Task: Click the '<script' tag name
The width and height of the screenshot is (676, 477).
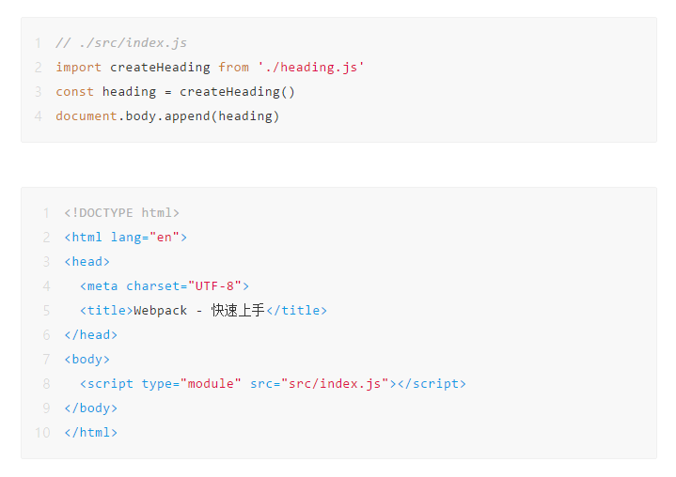Action: click(x=106, y=384)
